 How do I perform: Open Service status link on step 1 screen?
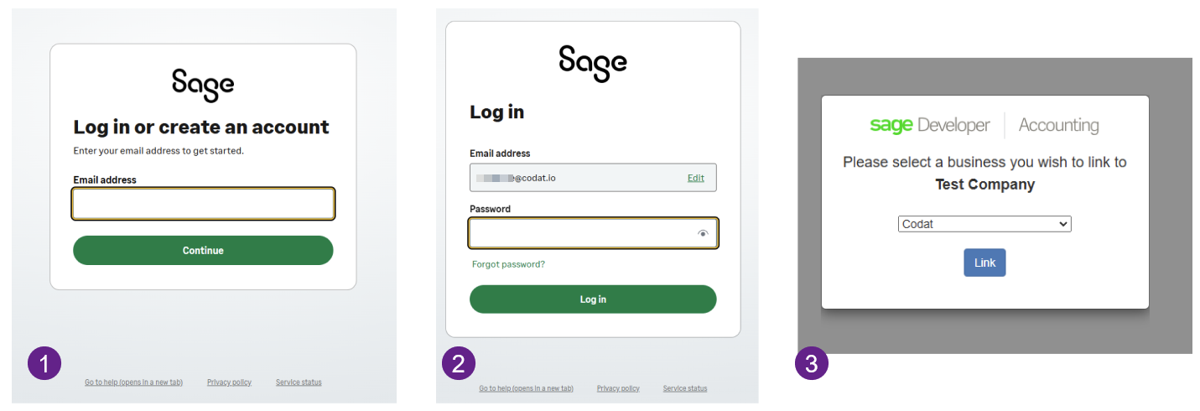(x=299, y=382)
